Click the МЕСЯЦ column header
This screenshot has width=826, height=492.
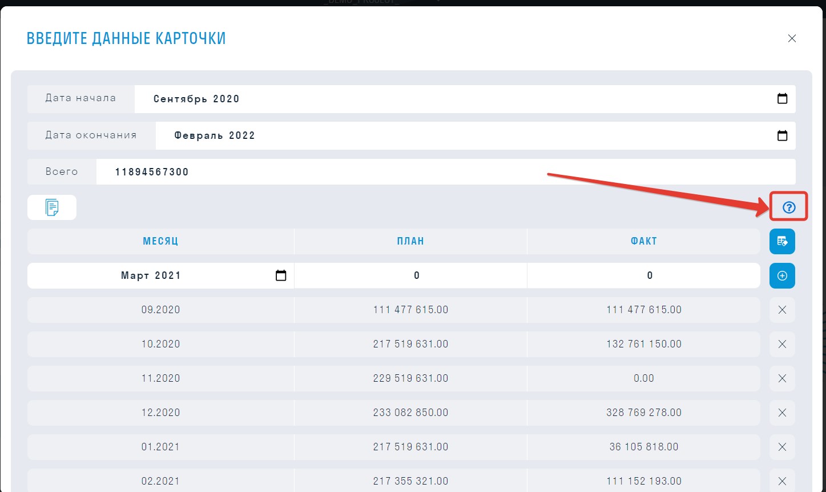coord(160,241)
